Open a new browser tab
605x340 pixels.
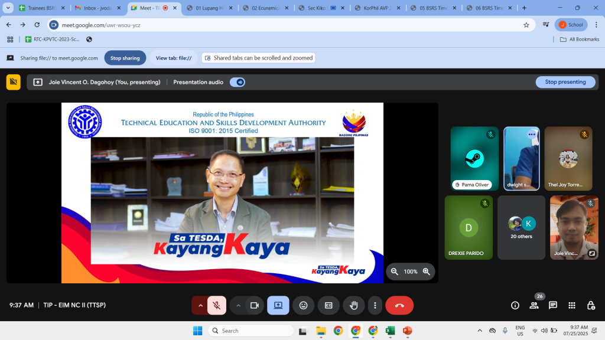(524, 8)
